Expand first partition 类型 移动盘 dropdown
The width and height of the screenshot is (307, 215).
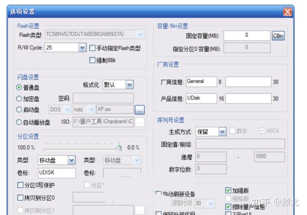pyautogui.click(x=72, y=160)
